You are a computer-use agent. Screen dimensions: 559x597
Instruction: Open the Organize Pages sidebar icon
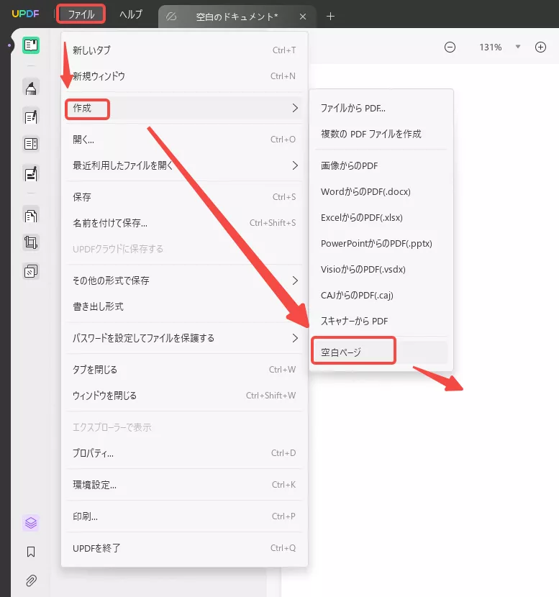click(31, 216)
